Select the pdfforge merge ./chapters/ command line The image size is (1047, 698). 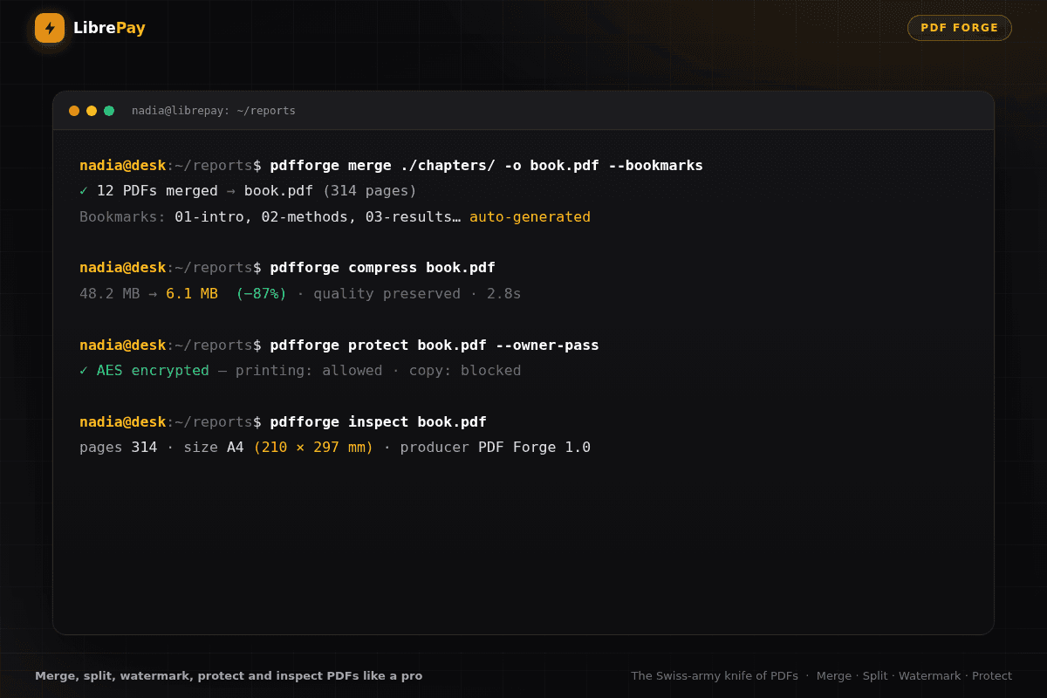click(x=486, y=165)
